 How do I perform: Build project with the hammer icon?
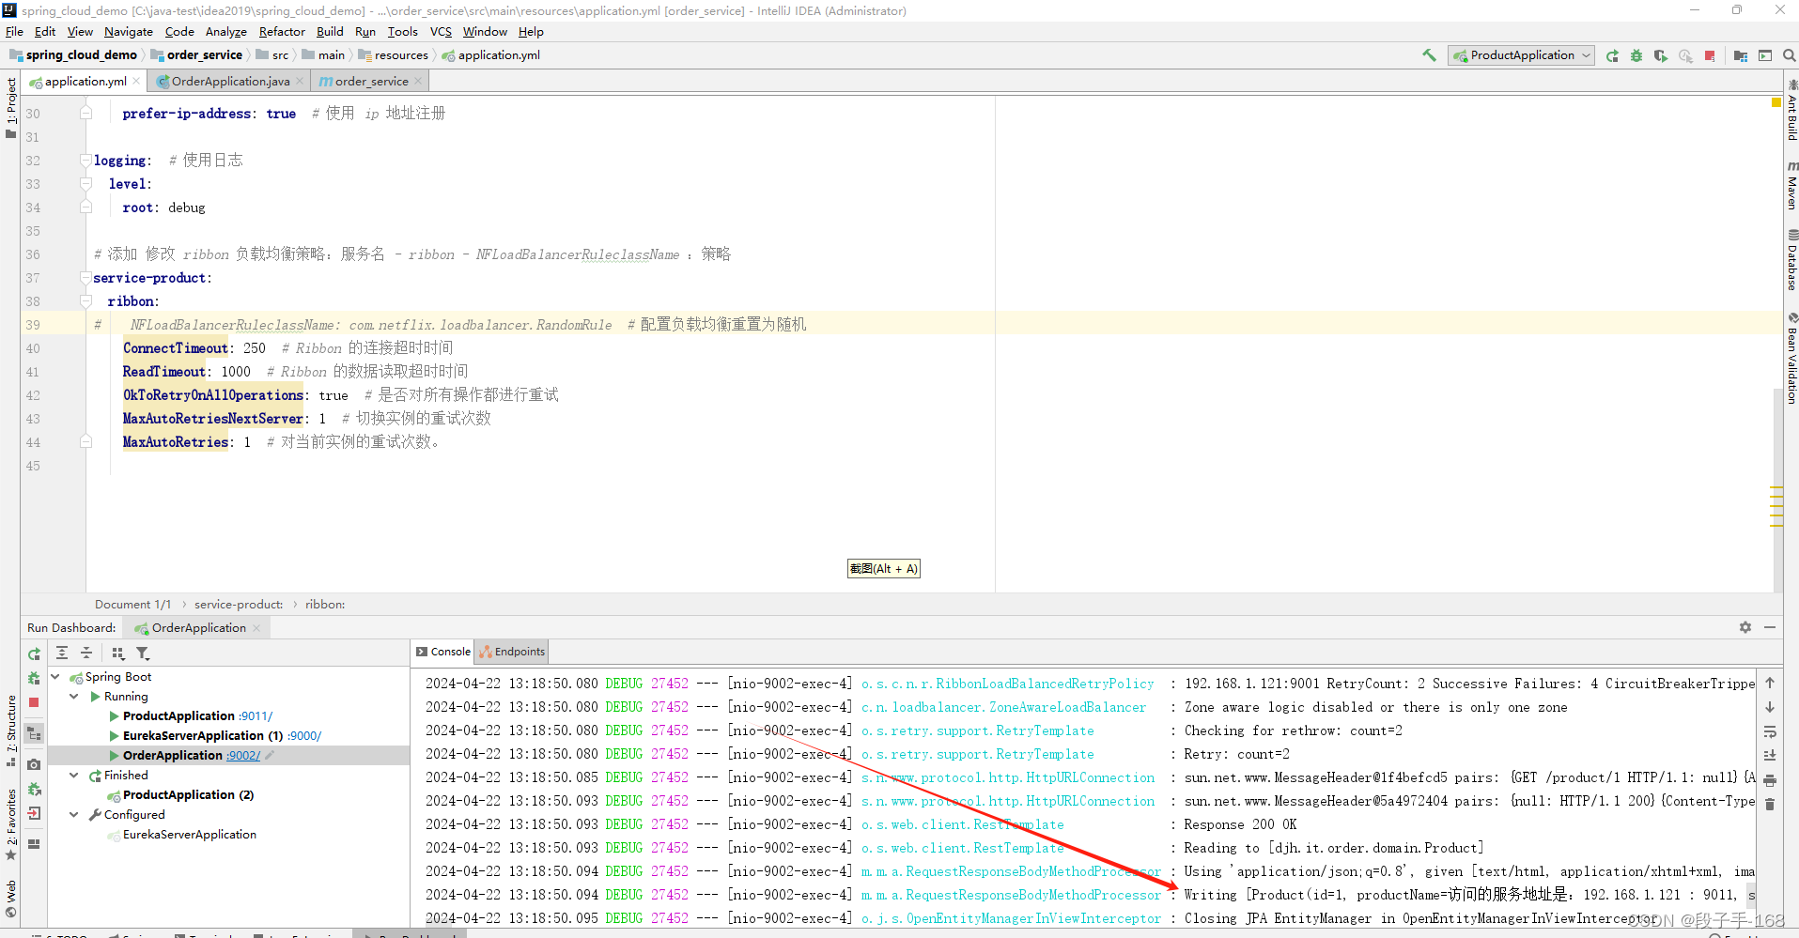pyautogui.click(x=1429, y=55)
